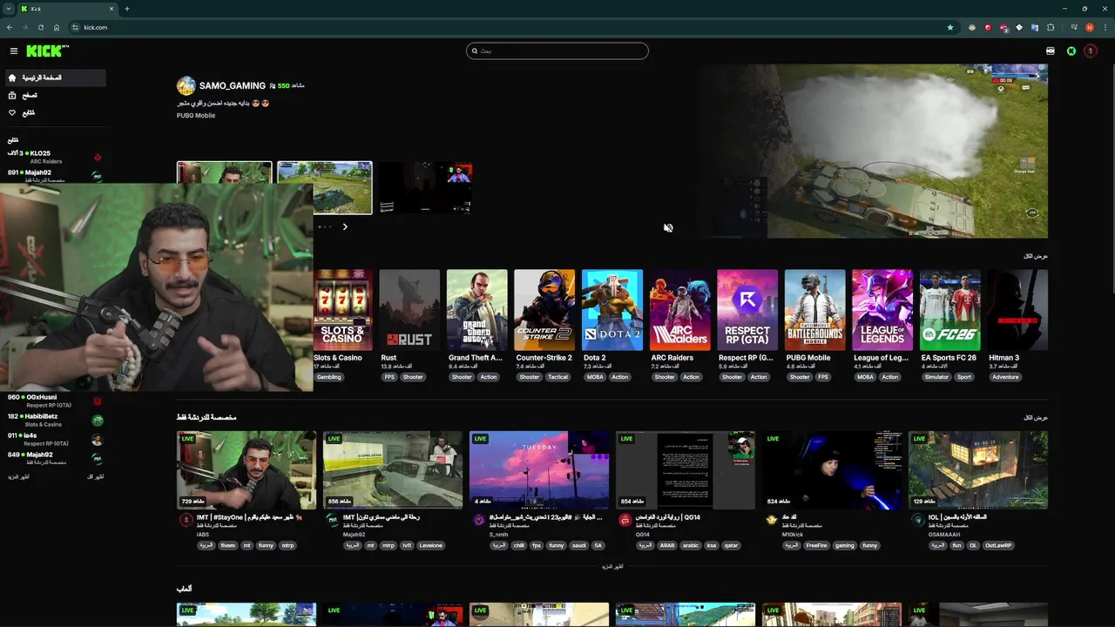Open the red profile avatar menu

click(x=1091, y=51)
